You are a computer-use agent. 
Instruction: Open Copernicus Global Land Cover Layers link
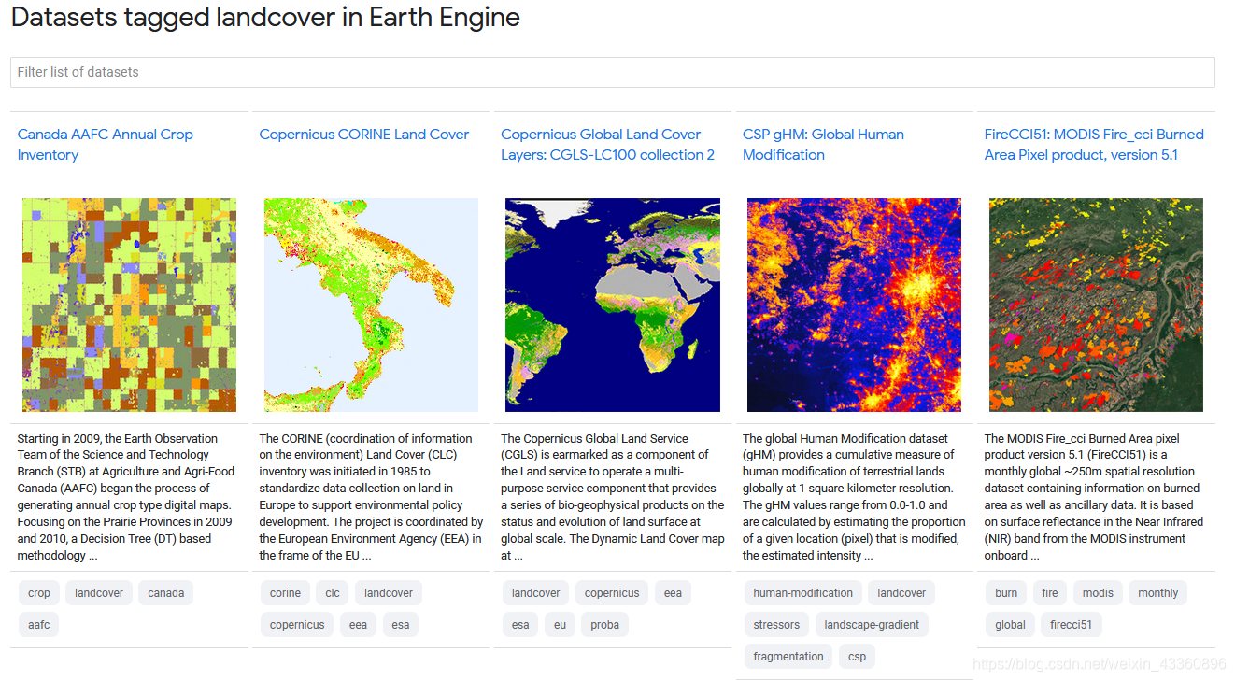click(x=607, y=145)
